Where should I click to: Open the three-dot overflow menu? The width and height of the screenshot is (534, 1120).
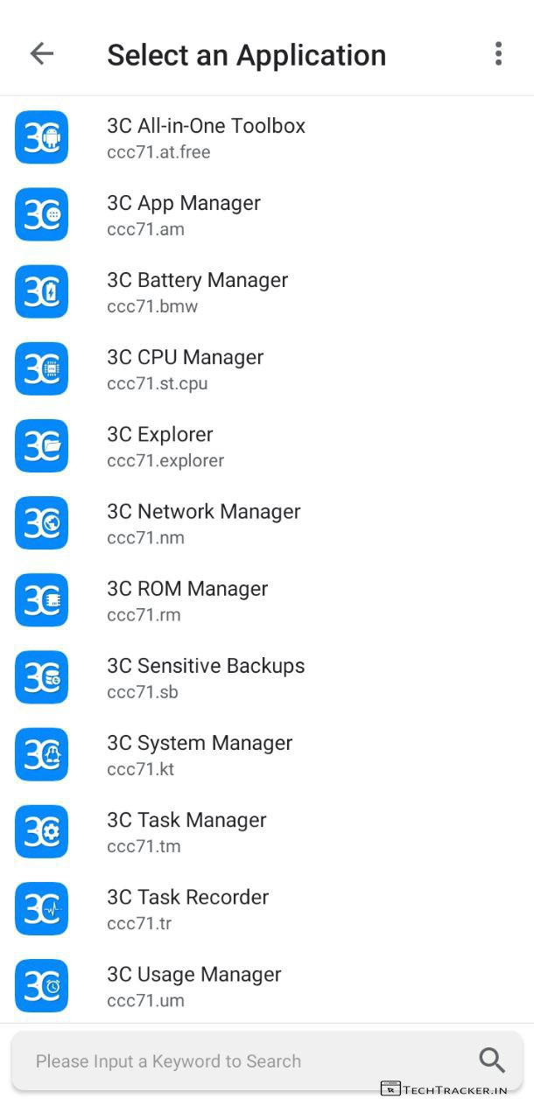click(498, 54)
